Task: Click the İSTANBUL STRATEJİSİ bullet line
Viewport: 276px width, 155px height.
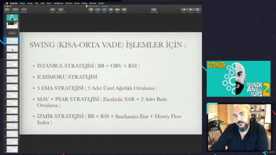Action: coord(88,66)
